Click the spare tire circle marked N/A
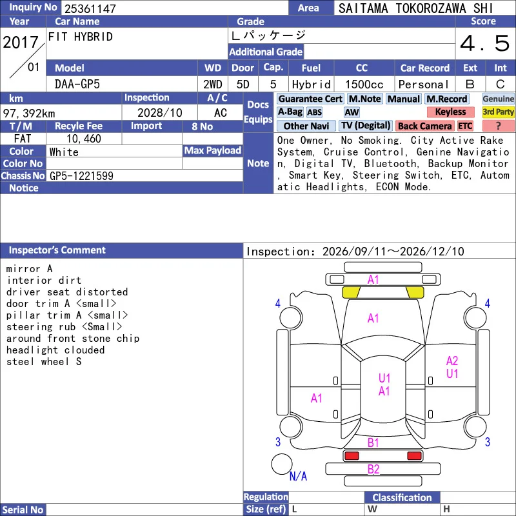 (282, 464)
